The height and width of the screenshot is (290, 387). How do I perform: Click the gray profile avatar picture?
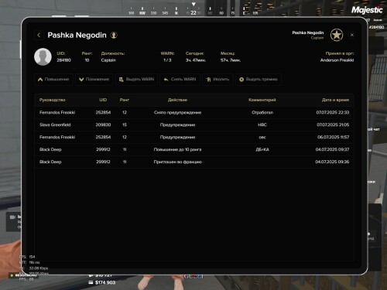pos(43,56)
